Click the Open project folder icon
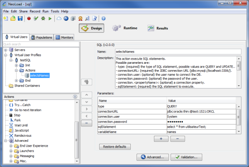This screenshot has width=249, height=167. (x=13, y=19)
